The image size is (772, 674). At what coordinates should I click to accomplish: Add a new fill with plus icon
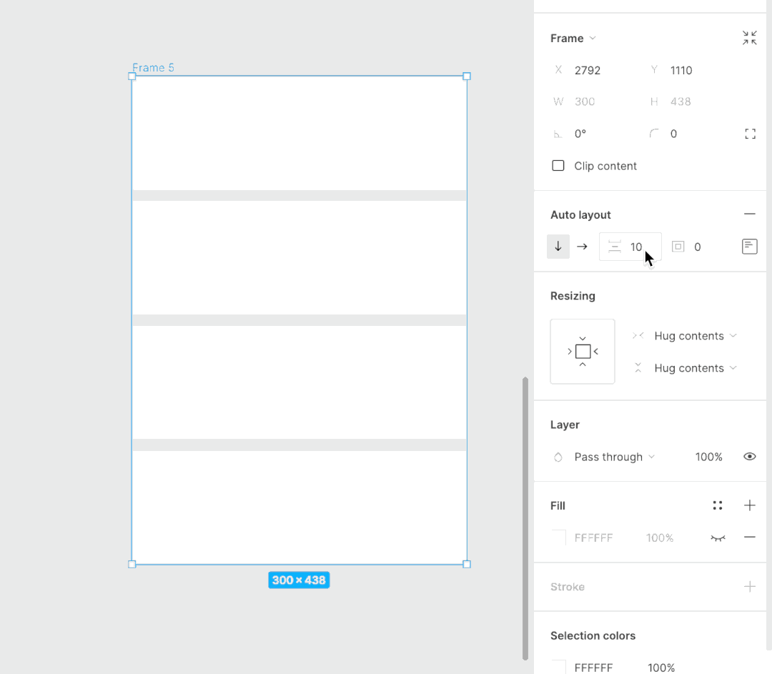(749, 505)
